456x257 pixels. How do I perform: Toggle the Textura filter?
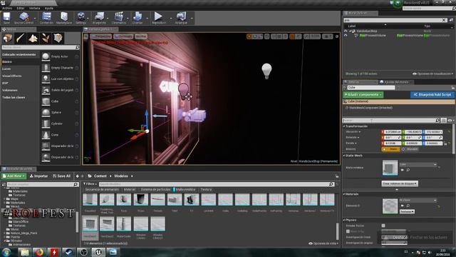coord(206,189)
